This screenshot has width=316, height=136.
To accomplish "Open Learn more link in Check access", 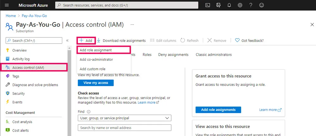I will pos(148,102).
